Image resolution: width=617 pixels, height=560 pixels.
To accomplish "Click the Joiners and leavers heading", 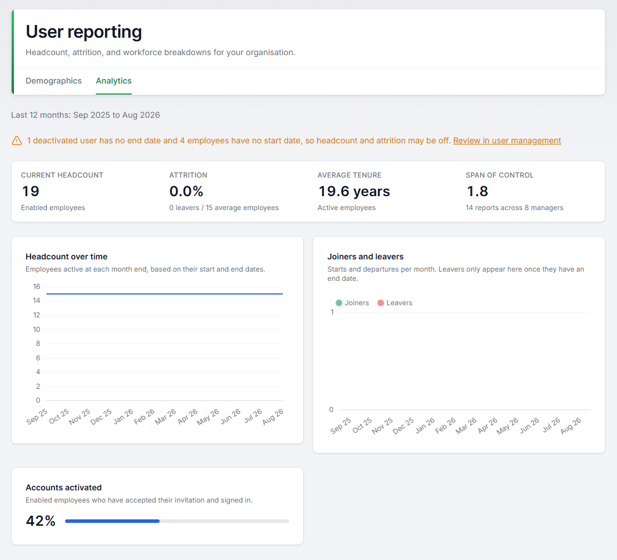I will [366, 256].
